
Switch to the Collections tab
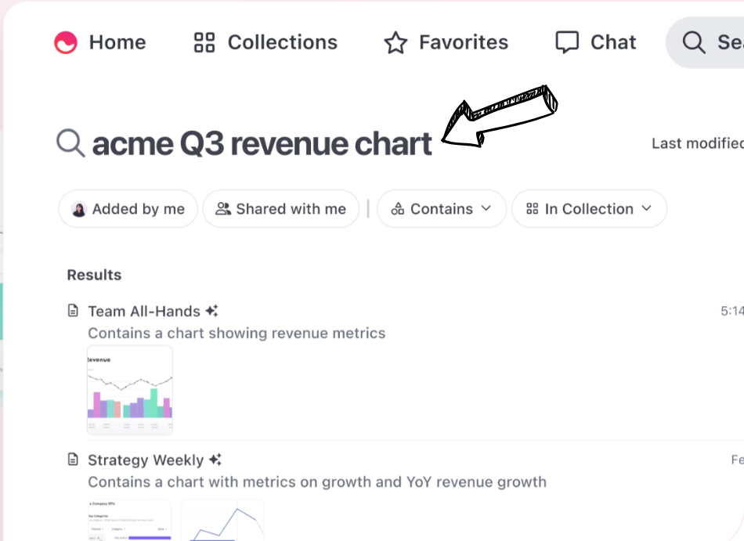pos(282,42)
